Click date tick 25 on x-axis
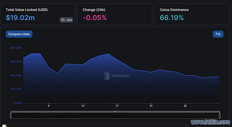 click(x=185, y=106)
